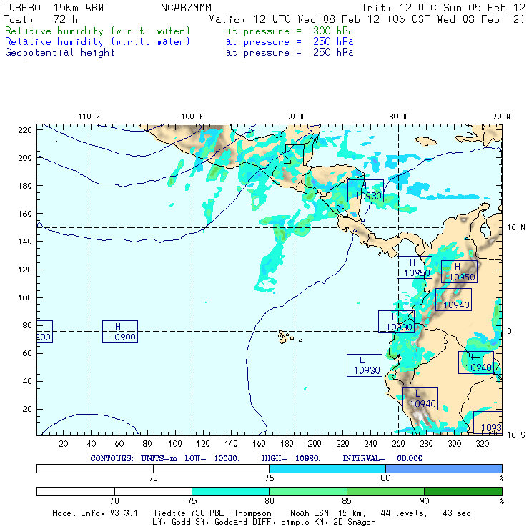The height and width of the screenshot is (529, 529).
Task: Click the 'NCAR/MMM' header text
Action: coord(186,8)
